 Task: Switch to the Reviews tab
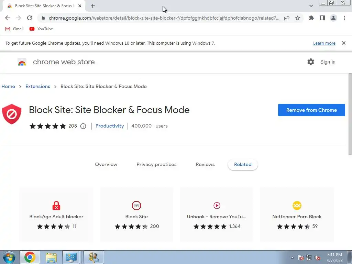click(205, 164)
